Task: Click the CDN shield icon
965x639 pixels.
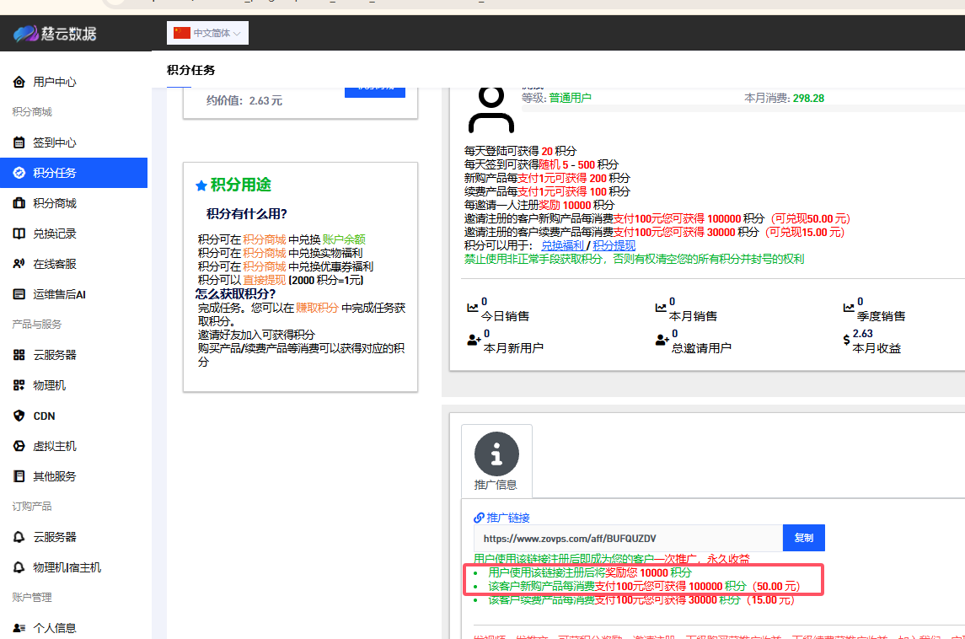Action: coord(19,416)
